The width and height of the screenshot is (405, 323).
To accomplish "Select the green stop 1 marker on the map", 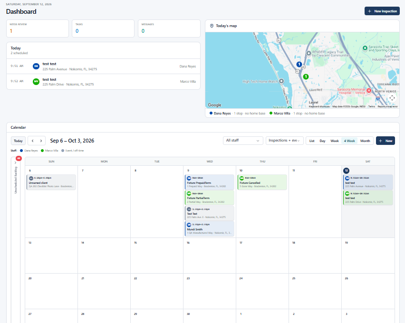I will (x=306, y=76).
